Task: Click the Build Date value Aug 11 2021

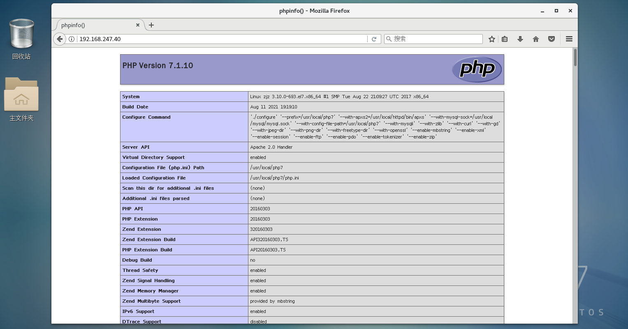Action: click(273, 107)
